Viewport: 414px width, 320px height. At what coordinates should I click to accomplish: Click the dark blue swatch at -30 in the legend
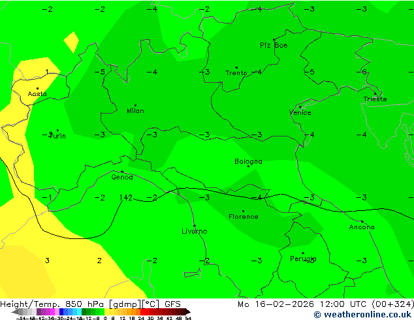click(x=61, y=312)
